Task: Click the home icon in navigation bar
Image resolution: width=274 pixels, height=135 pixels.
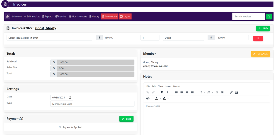Action: pos(7,17)
